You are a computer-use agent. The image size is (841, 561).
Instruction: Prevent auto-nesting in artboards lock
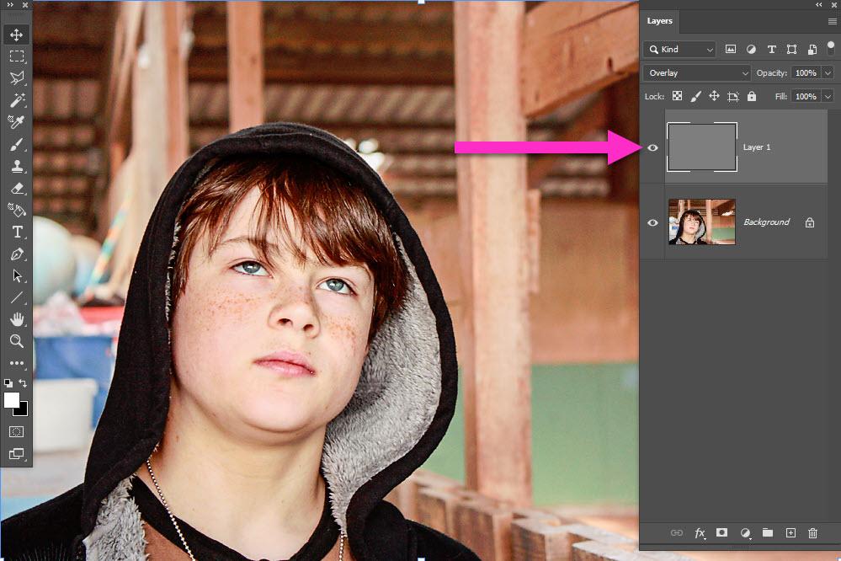(732, 97)
